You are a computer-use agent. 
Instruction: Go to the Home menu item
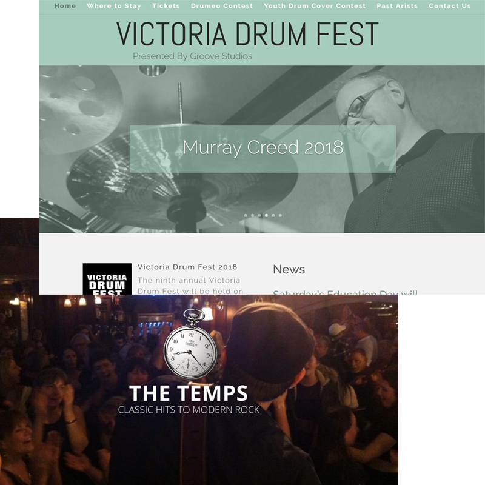coord(65,6)
